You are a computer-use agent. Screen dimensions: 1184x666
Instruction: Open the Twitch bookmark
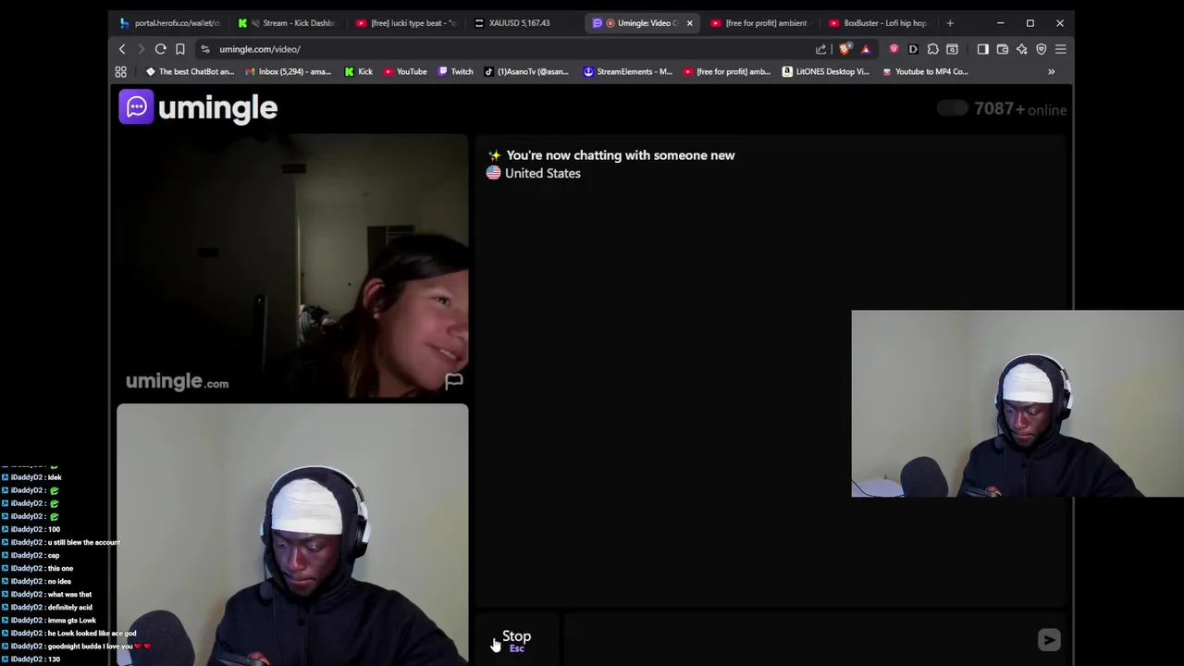click(455, 71)
